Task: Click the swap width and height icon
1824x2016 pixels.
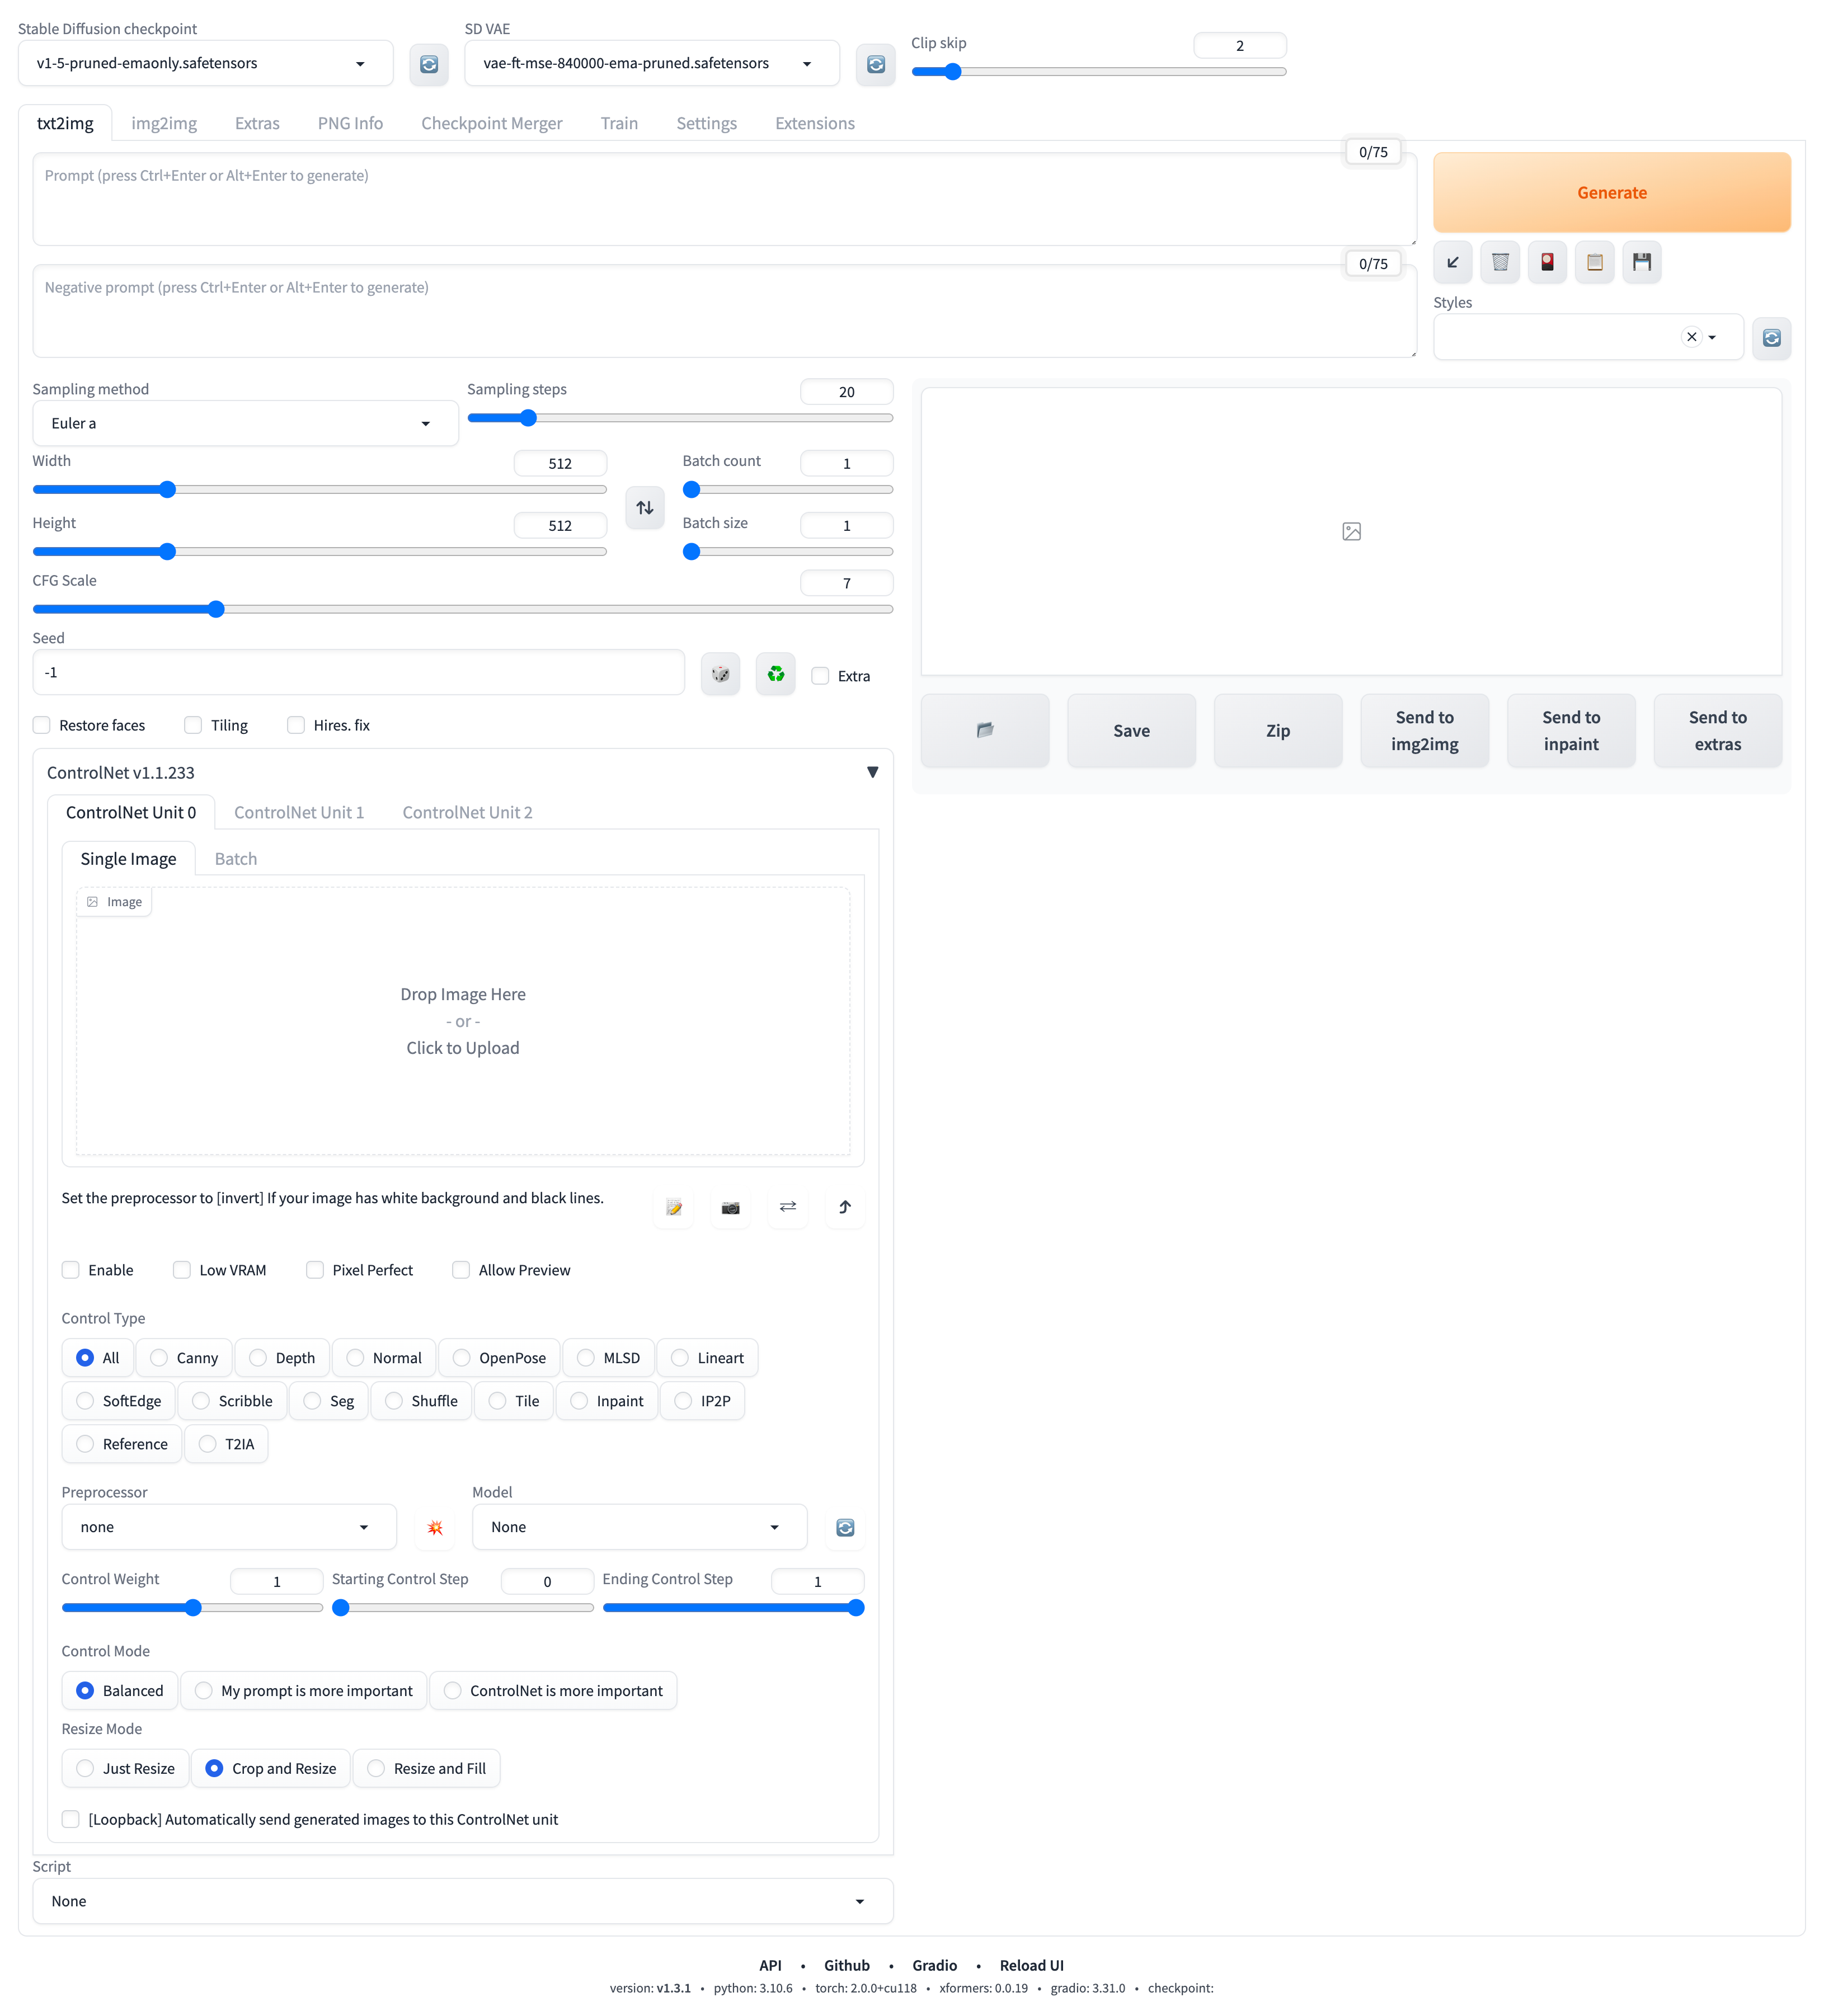Action: click(644, 507)
